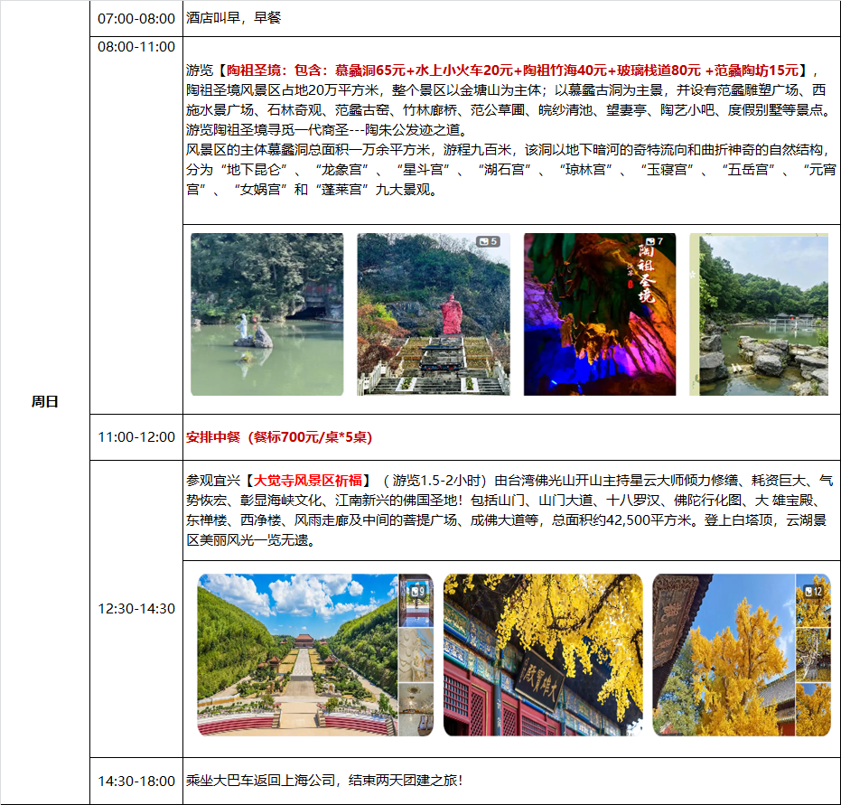Click the photo count badge showing 12
This screenshot has height=805, width=841.
pyautogui.click(x=813, y=592)
